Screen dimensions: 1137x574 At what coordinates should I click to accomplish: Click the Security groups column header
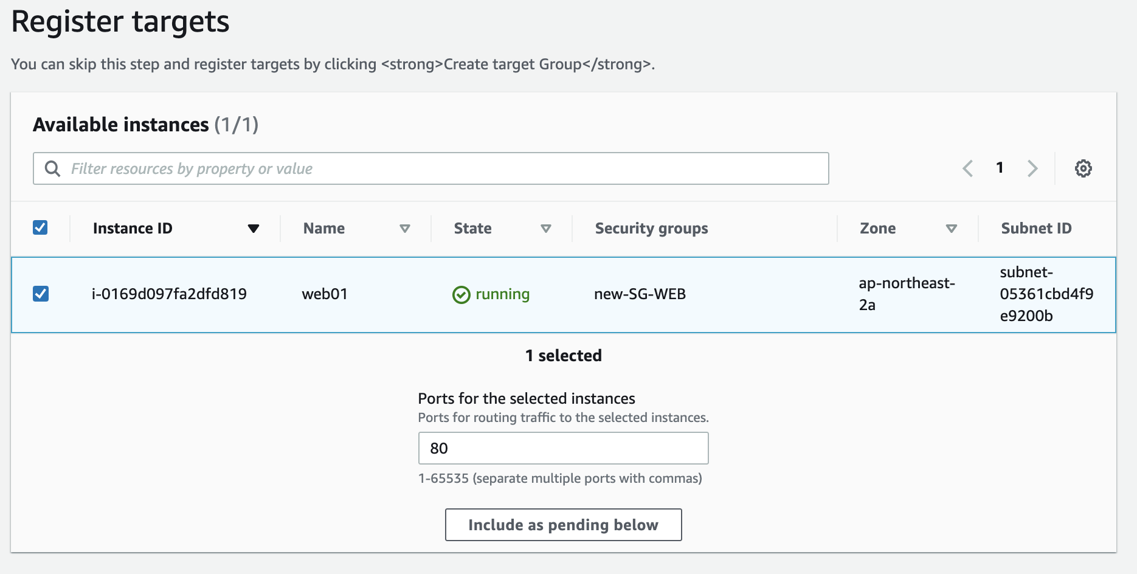[x=651, y=229]
